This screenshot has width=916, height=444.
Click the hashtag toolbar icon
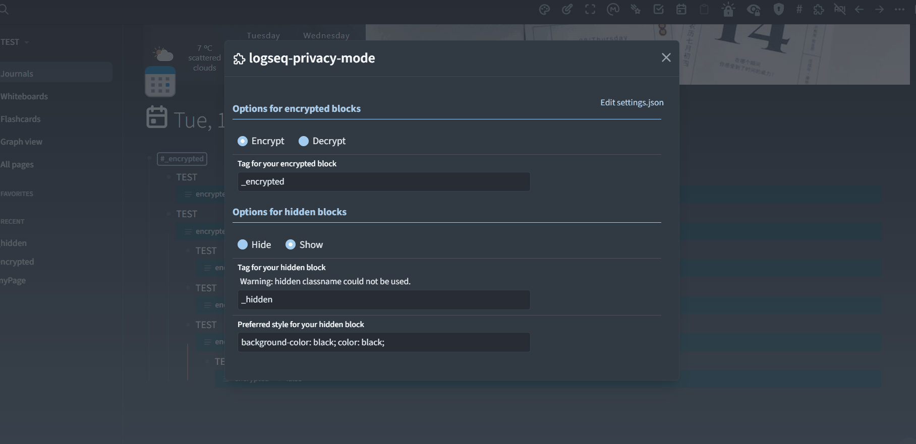(799, 10)
